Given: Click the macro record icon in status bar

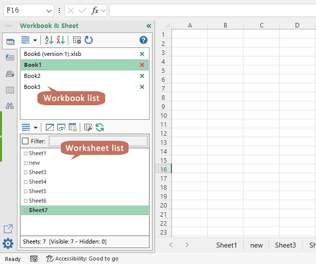Looking at the screenshot, I should (x=34, y=259).
